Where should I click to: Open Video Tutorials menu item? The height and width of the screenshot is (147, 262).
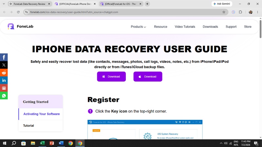[185, 27]
